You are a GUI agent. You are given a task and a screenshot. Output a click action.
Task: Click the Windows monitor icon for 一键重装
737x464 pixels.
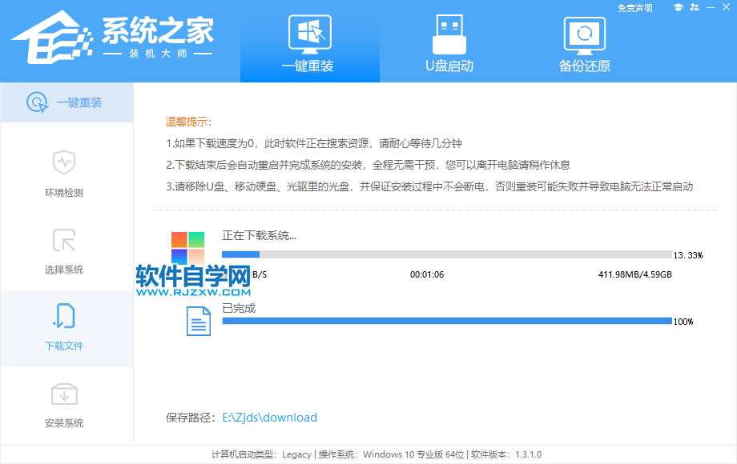pyautogui.click(x=310, y=34)
